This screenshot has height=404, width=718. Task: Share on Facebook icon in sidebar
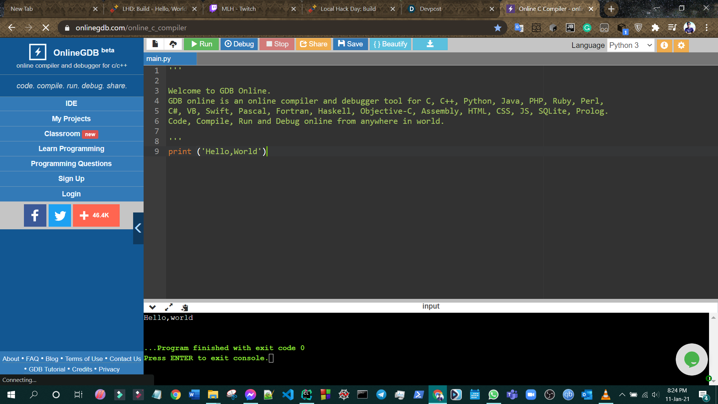pos(35,215)
